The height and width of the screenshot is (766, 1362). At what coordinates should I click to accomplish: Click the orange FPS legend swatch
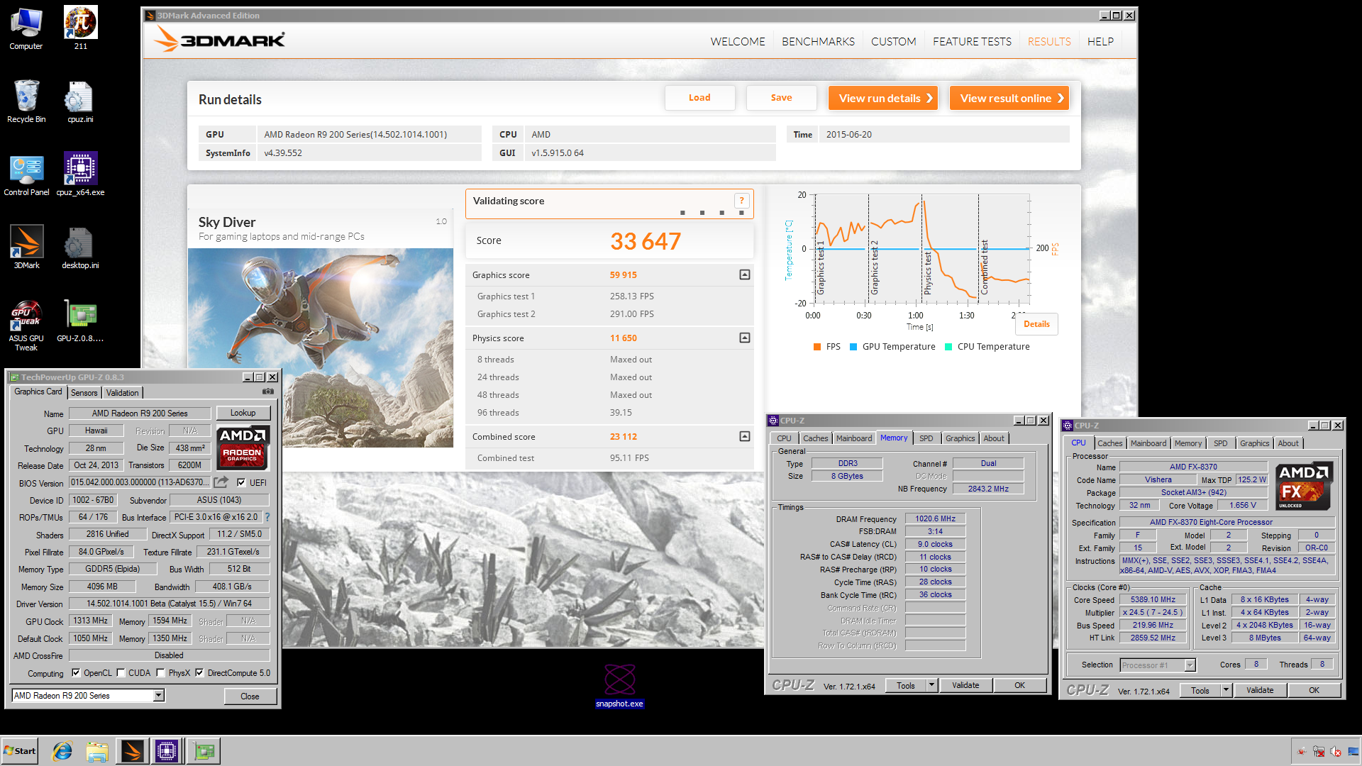coord(817,347)
